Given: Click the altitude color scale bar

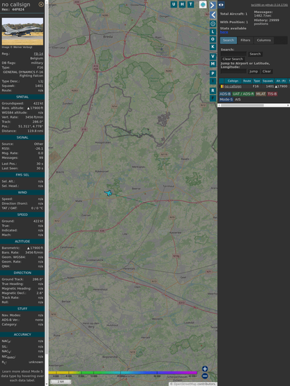Looking at the screenshot, I should [123, 373].
